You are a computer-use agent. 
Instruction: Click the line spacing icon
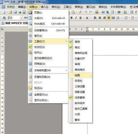[x=118, y=18]
